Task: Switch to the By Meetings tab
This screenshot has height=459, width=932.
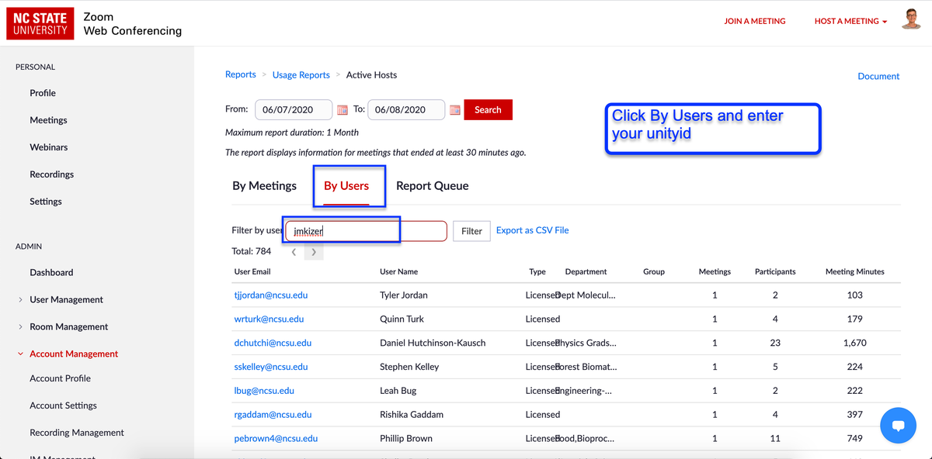Action: pyautogui.click(x=264, y=186)
